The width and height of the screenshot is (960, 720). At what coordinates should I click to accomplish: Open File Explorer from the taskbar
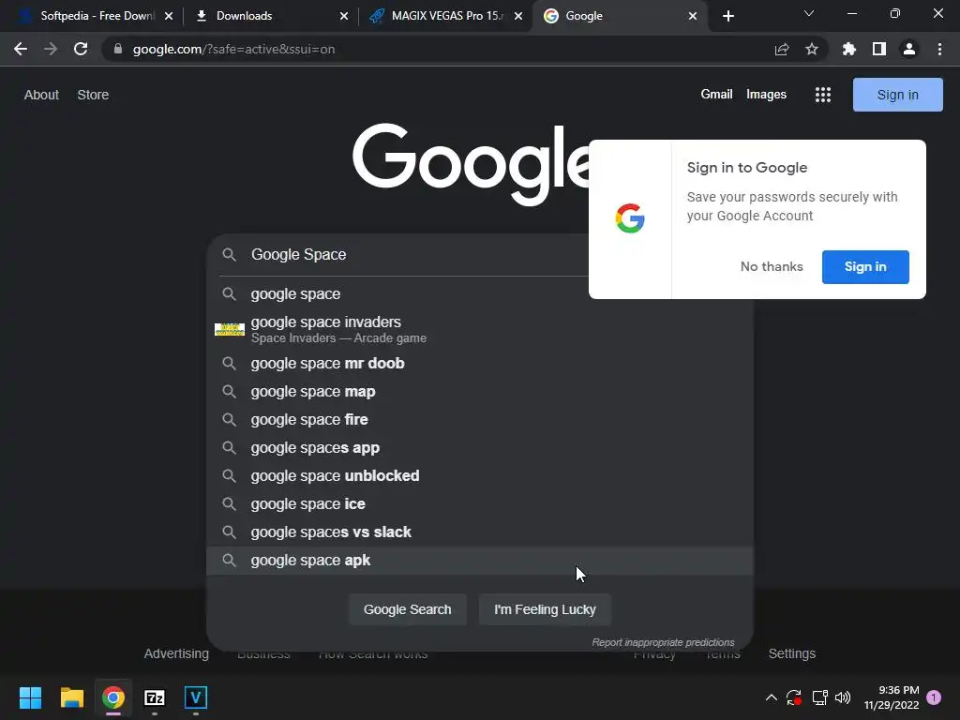tap(71, 697)
